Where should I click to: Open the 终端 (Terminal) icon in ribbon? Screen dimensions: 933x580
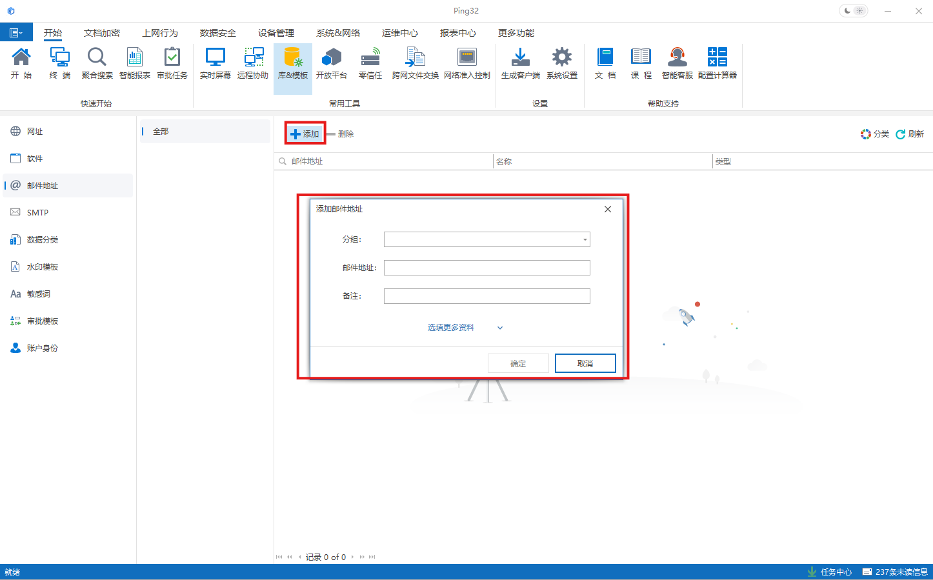coord(60,63)
